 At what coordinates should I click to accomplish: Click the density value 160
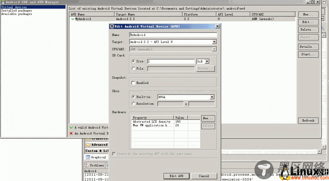click(x=178, y=122)
